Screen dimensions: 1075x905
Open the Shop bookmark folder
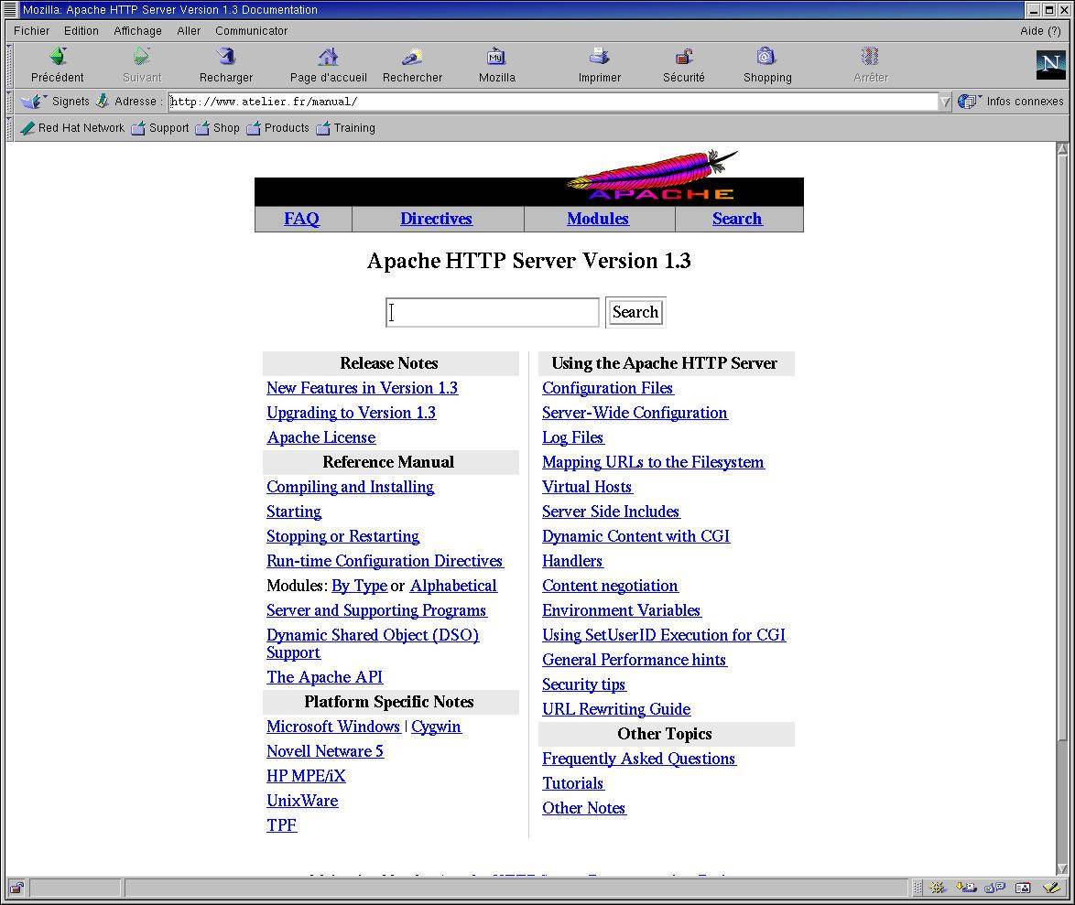[x=217, y=128]
